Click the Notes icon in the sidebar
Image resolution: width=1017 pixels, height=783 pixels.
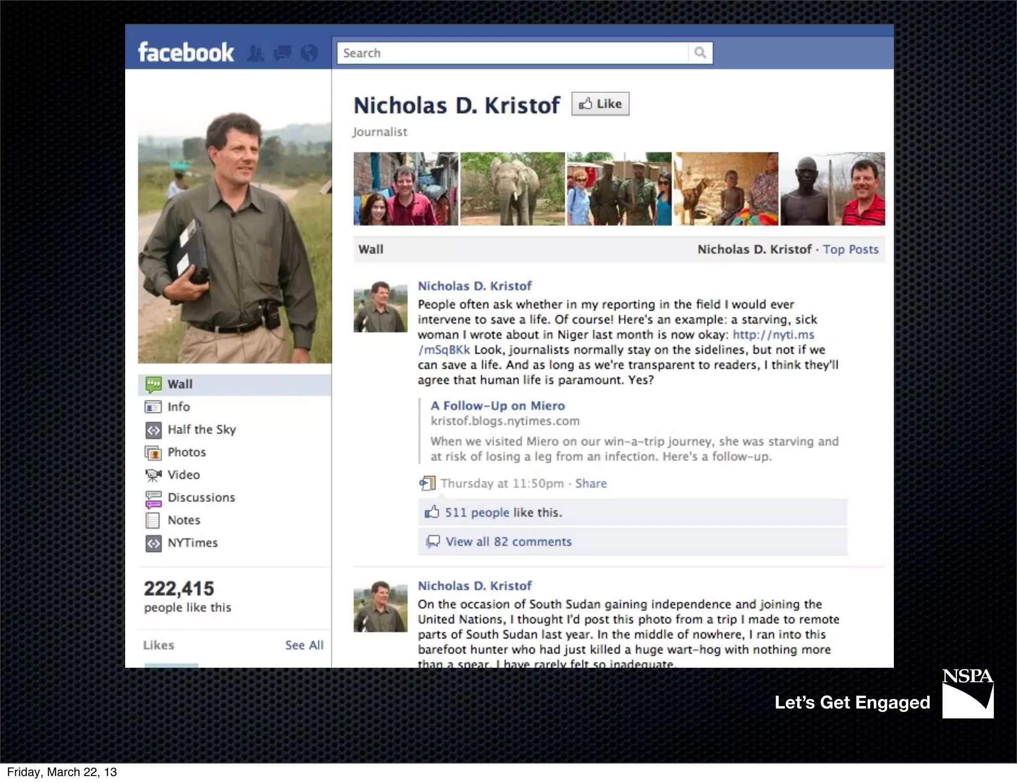[x=153, y=520]
